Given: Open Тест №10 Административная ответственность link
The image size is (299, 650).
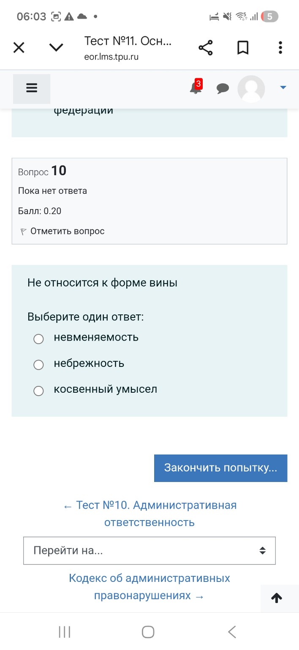Looking at the screenshot, I should 149,513.
